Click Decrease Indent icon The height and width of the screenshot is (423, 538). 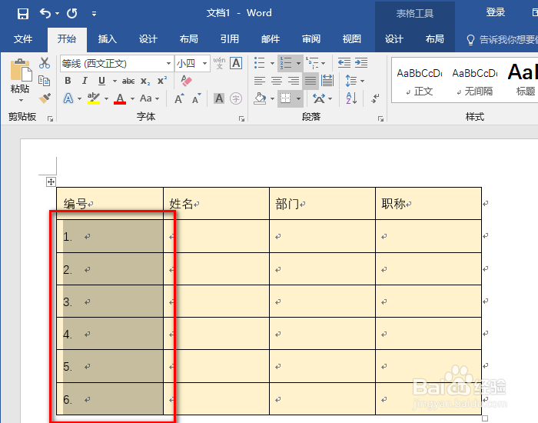point(344,63)
